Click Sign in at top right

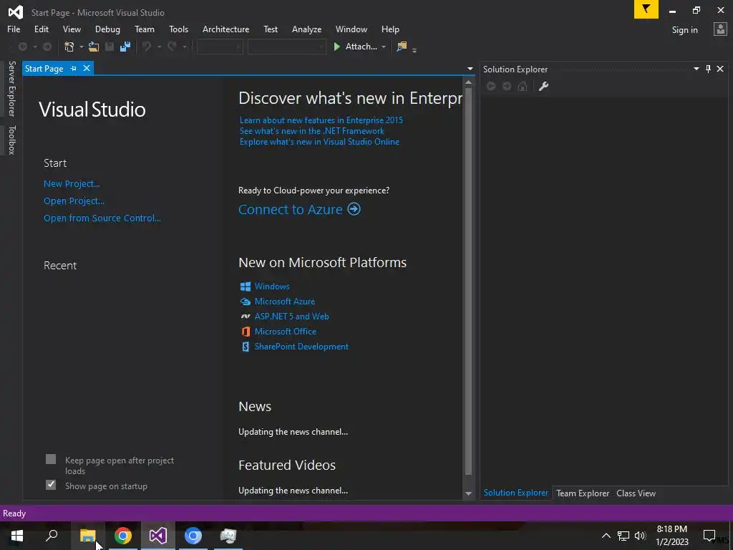tap(684, 29)
